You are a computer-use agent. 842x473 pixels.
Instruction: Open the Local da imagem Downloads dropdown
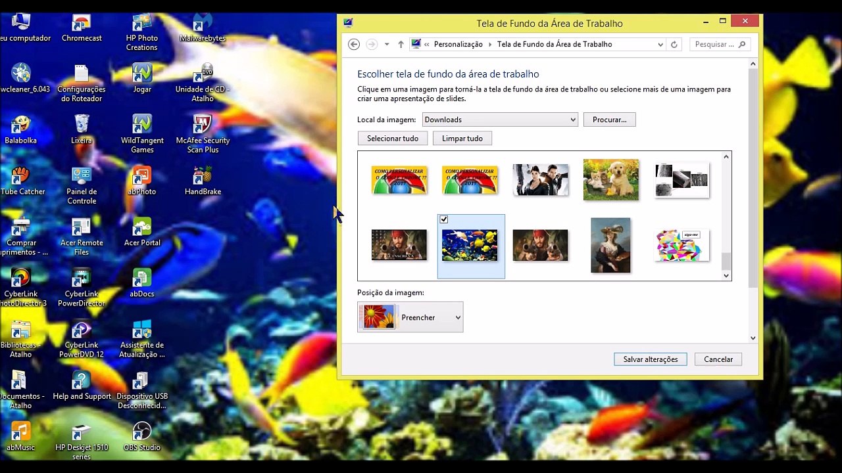[x=500, y=120]
